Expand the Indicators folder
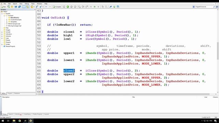 tap(2, 34)
